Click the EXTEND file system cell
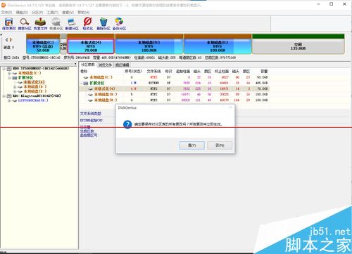This screenshot has height=254, width=352. [x=153, y=83]
